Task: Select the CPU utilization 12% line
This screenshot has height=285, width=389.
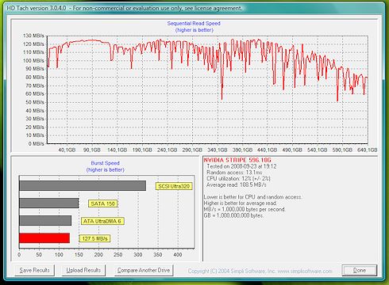Action: click(238, 179)
